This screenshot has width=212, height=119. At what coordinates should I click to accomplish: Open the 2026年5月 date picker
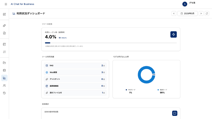pyautogui.click(x=187, y=13)
